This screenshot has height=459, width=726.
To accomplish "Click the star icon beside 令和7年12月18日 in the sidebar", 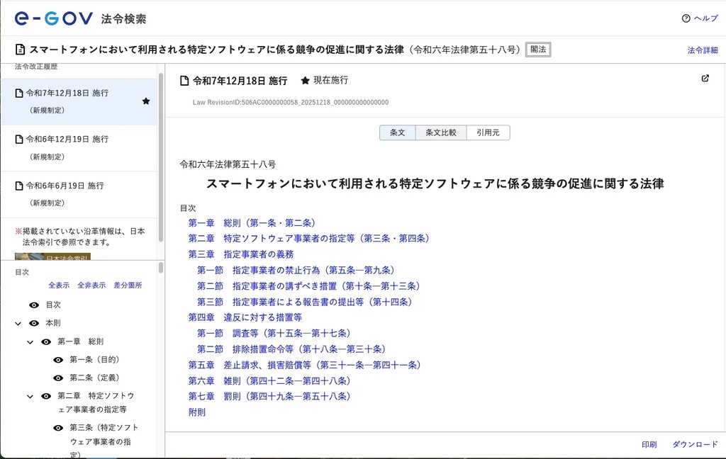I will point(146,101).
